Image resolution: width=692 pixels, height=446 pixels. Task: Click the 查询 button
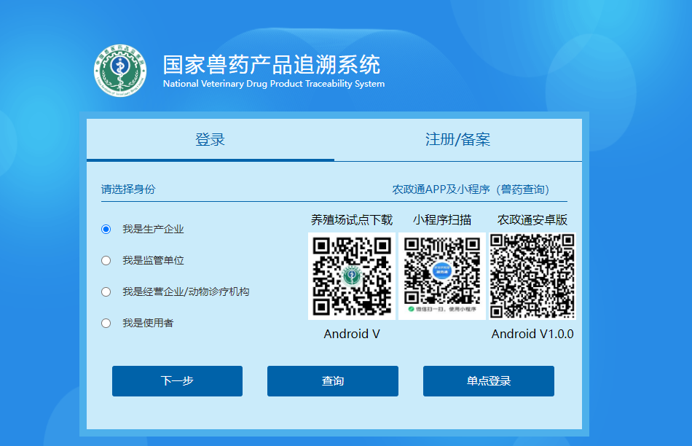coord(334,380)
